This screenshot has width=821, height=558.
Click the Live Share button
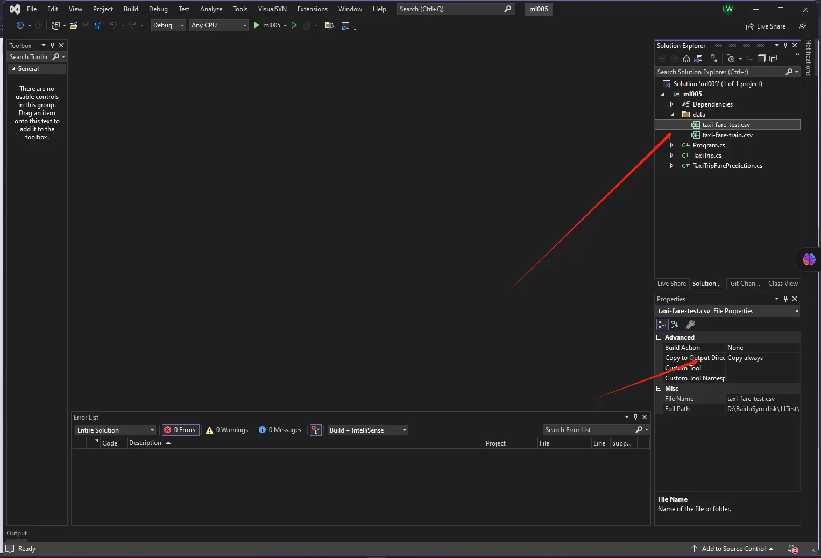[766, 26]
